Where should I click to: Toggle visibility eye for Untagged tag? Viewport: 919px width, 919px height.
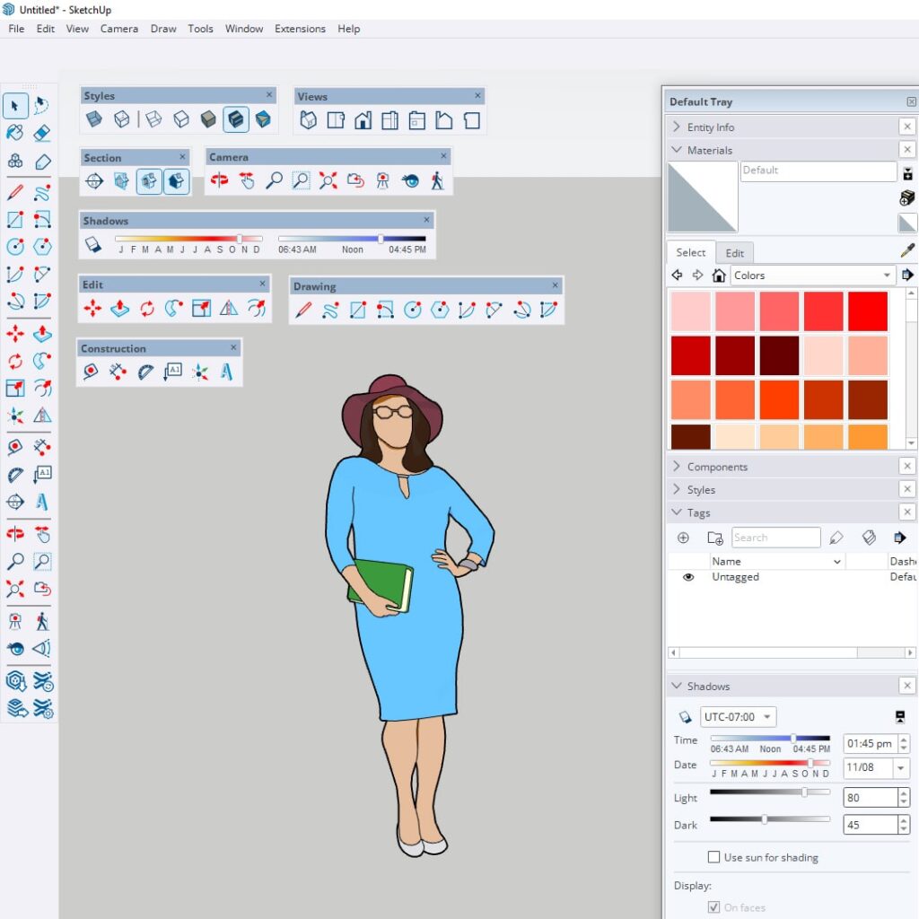coord(688,577)
